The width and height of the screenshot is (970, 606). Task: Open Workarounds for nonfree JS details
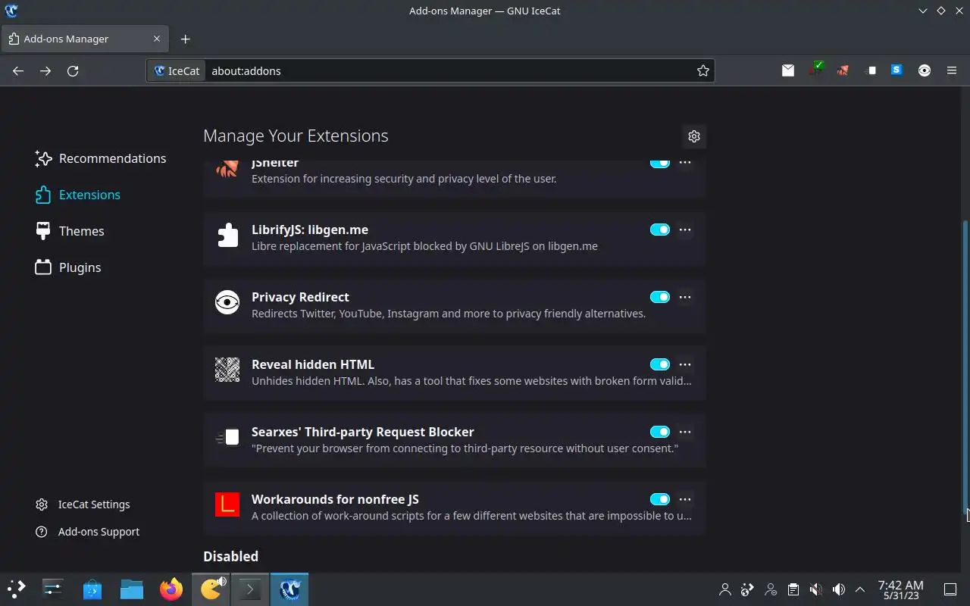pyautogui.click(x=455, y=508)
